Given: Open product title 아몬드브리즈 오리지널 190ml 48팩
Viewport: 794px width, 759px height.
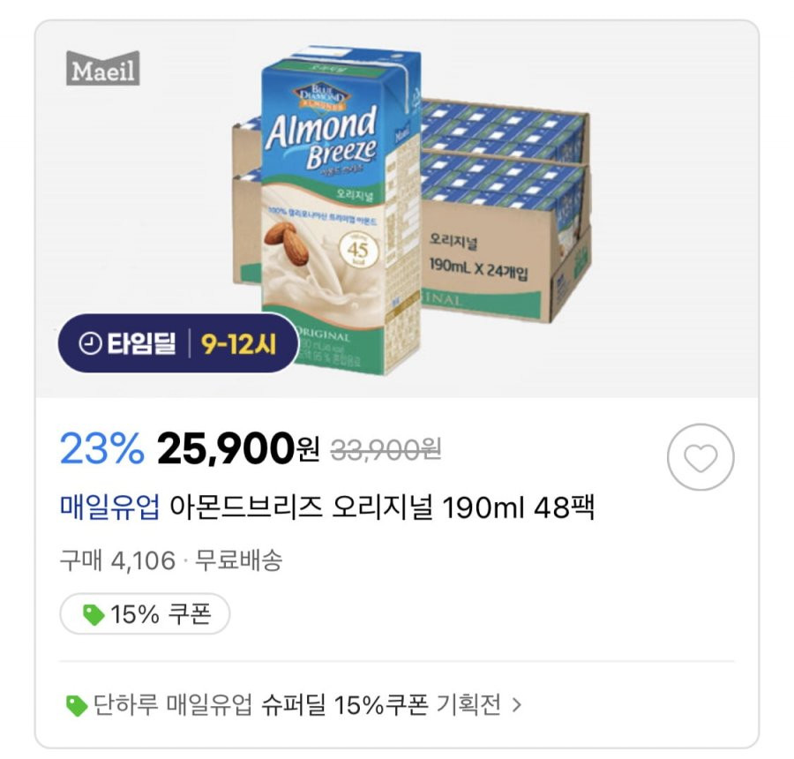Looking at the screenshot, I should pos(382,507).
